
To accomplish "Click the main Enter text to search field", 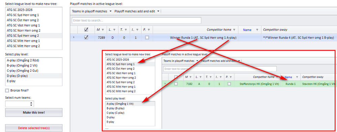I will pyautogui.click(x=136, y=21).
